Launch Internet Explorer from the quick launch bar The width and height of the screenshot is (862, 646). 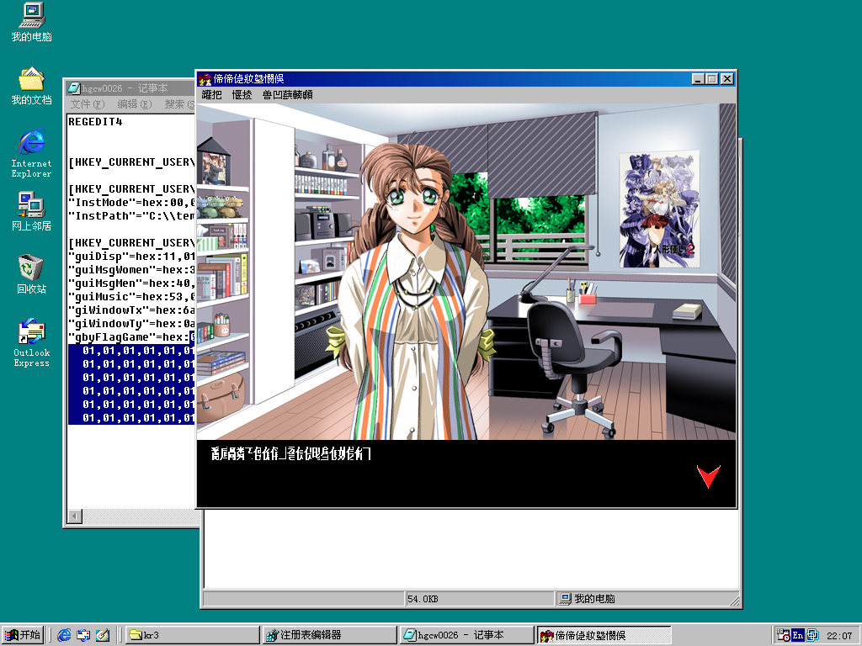[64, 635]
